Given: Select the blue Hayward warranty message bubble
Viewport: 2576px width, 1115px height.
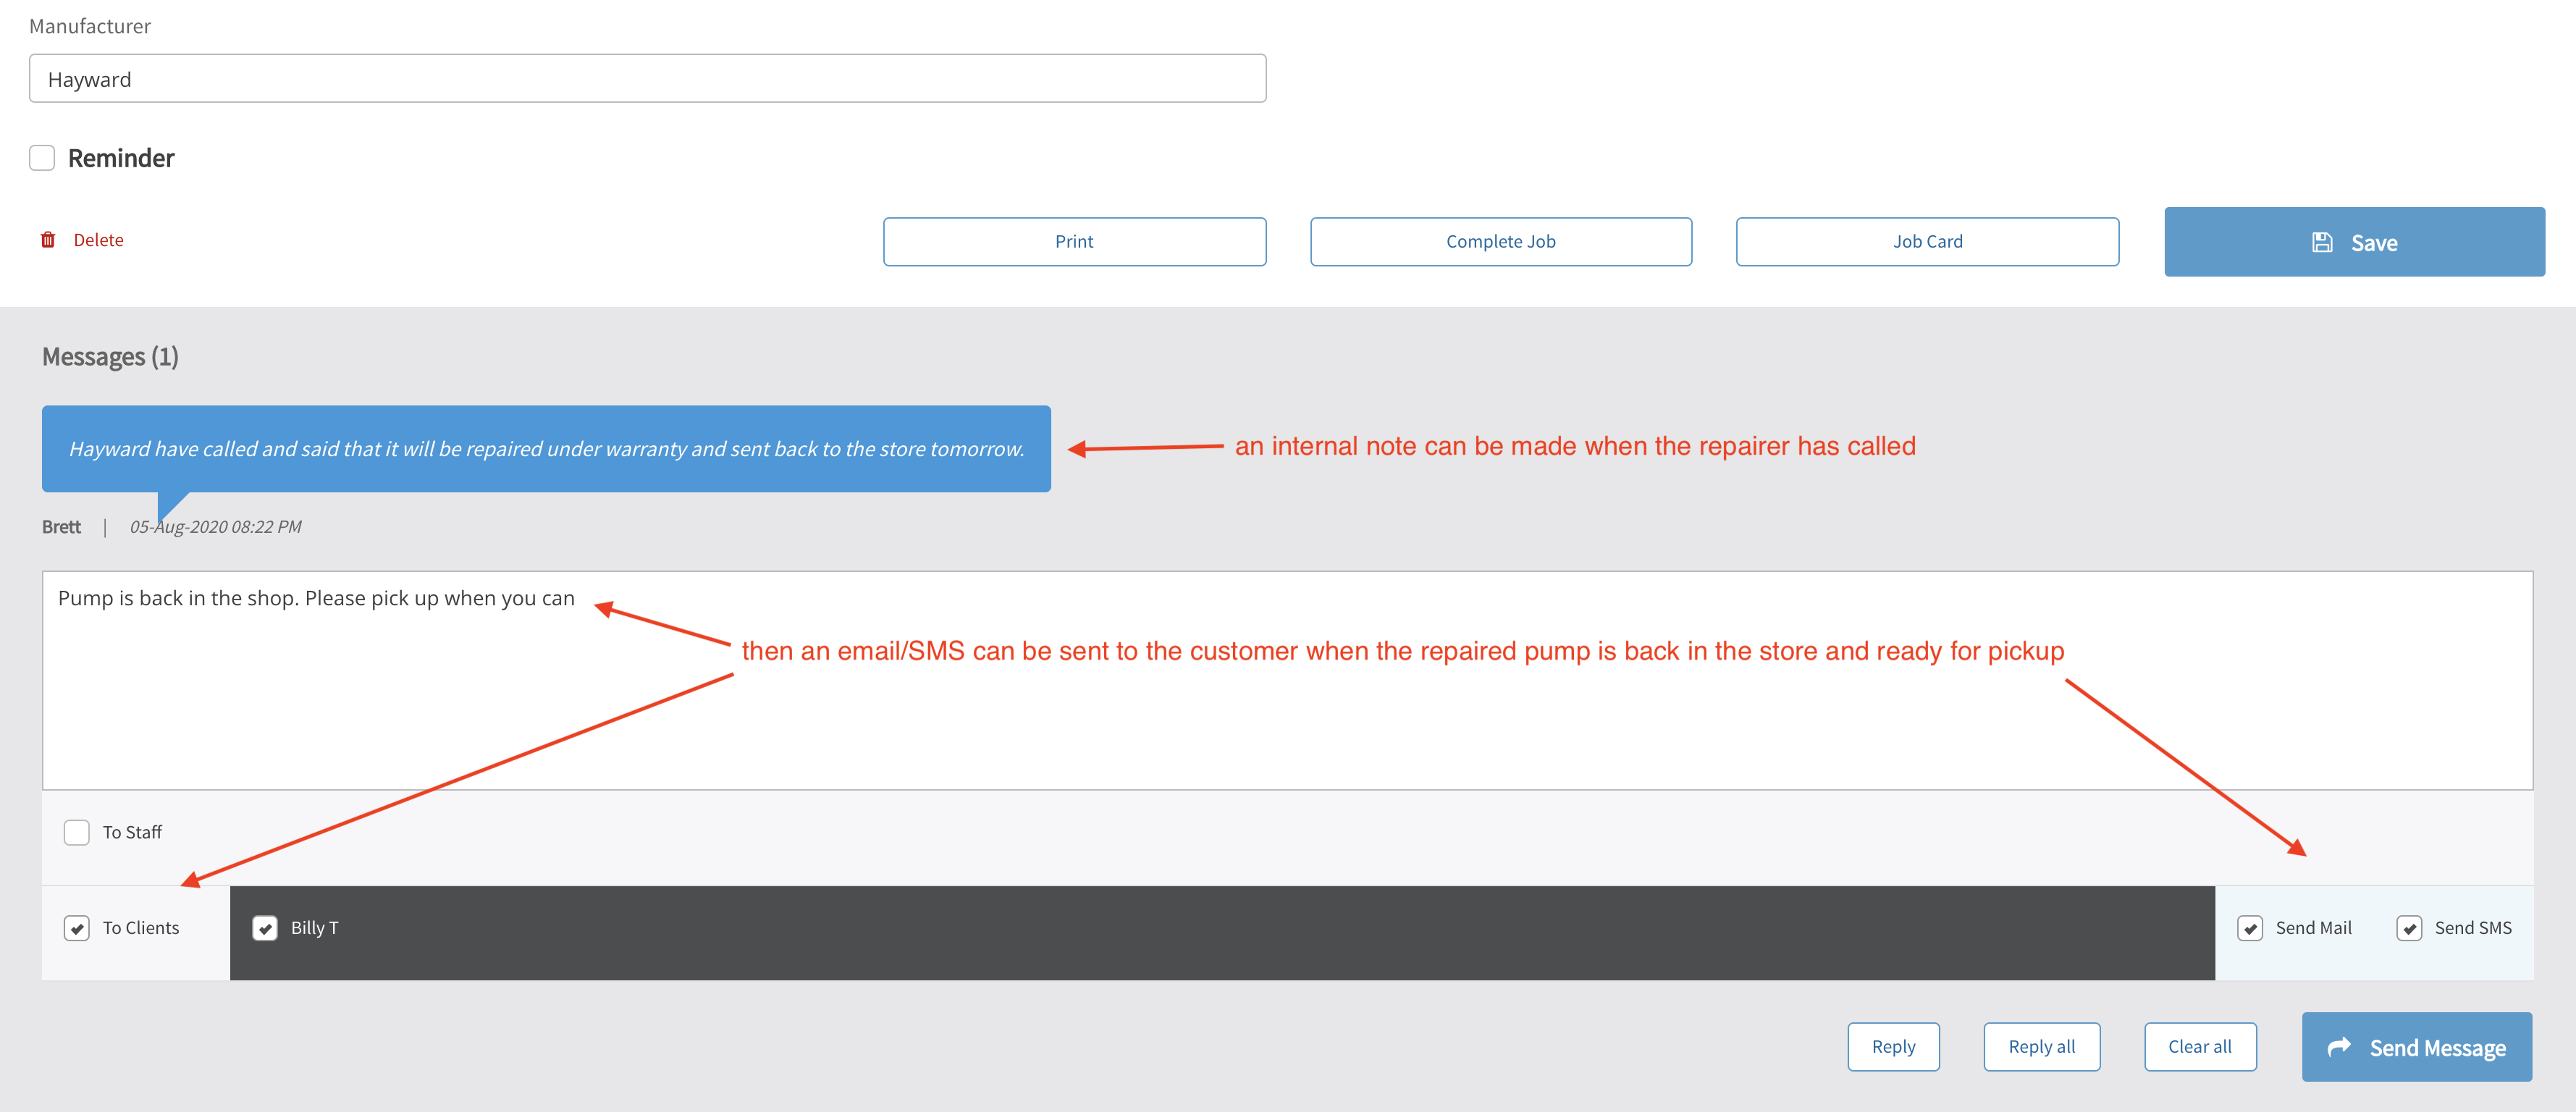Looking at the screenshot, I should (x=546, y=449).
